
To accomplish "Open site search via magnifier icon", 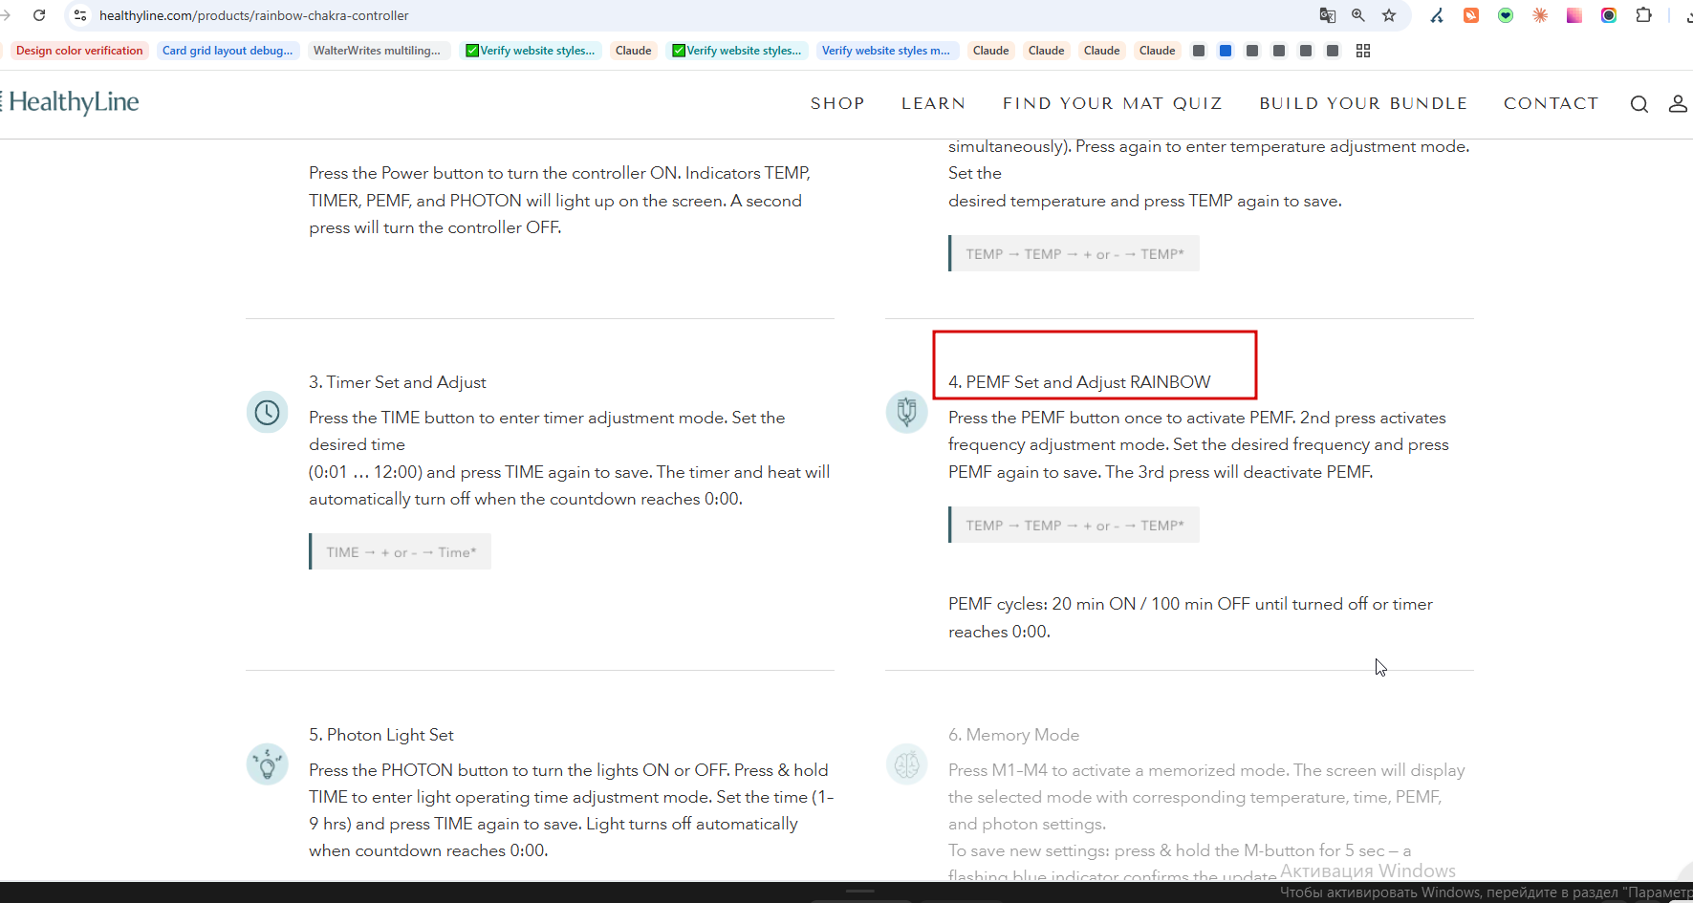I will click(x=1639, y=104).
